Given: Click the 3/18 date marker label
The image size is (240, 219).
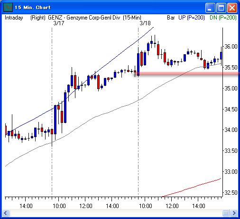Looking at the screenshot, I should click(145, 23).
